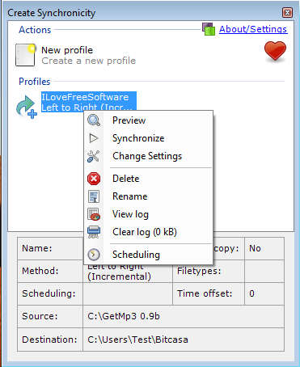The height and width of the screenshot is (367, 300).
Task: Open the About/Settings link
Action: click(x=253, y=29)
